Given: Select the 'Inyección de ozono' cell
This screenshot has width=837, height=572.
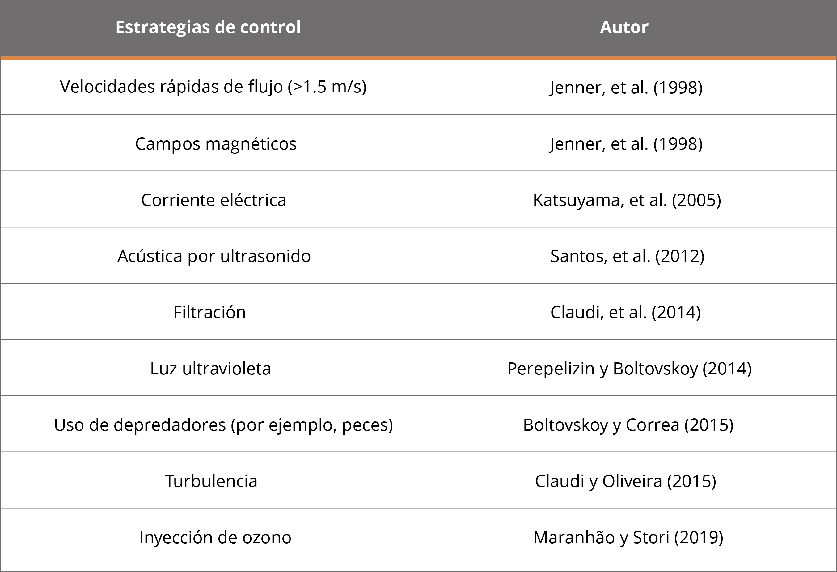Looking at the screenshot, I should [x=215, y=537].
